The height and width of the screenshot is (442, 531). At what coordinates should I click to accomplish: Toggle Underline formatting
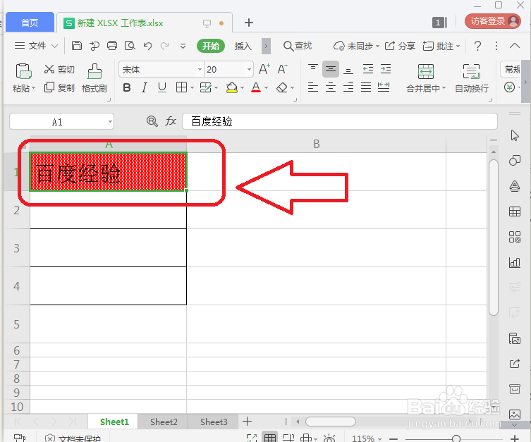coord(162,87)
